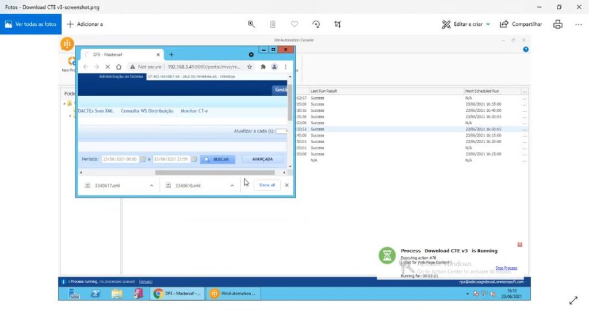Viewport: 589px width, 314px height.
Task: Open the Editar e criar dropdown
Action: [466, 24]
